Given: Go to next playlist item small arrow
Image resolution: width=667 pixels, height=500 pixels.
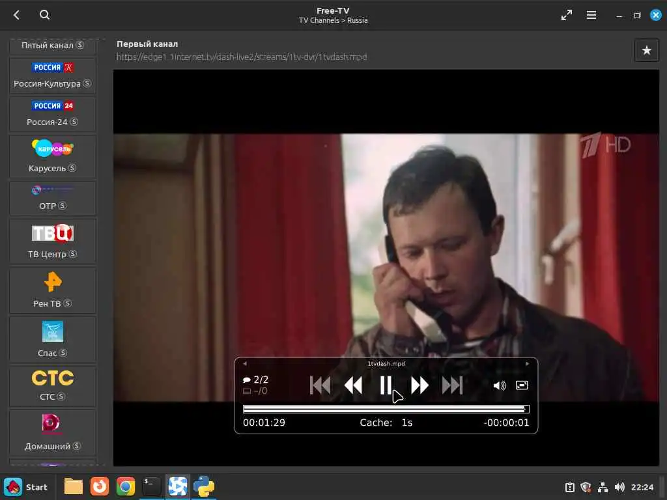Looking at the screenshot, I should (x=527, y=363).
